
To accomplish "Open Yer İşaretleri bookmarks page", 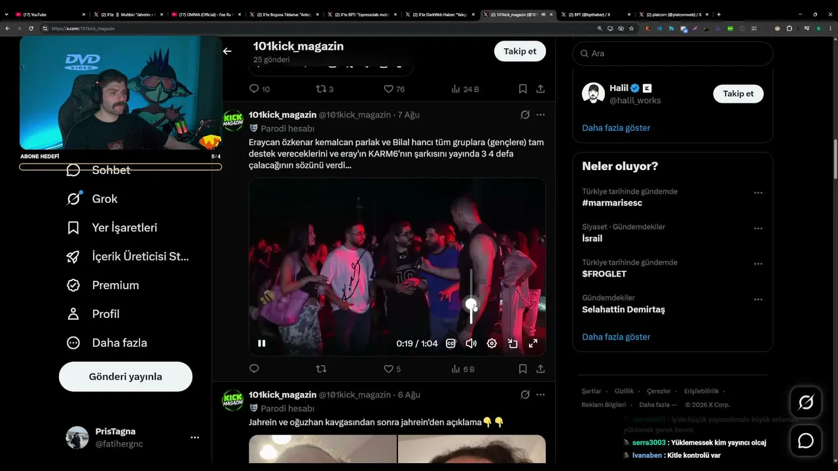I will click(112, 228).
